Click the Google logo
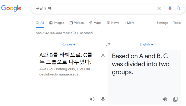Screen dimensions: 186x106 11,8
